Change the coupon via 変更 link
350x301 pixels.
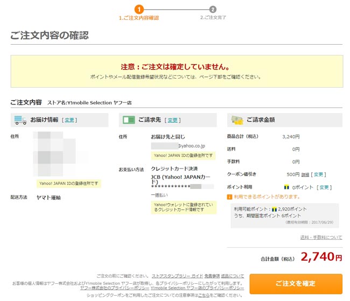(x=319, y=174)
